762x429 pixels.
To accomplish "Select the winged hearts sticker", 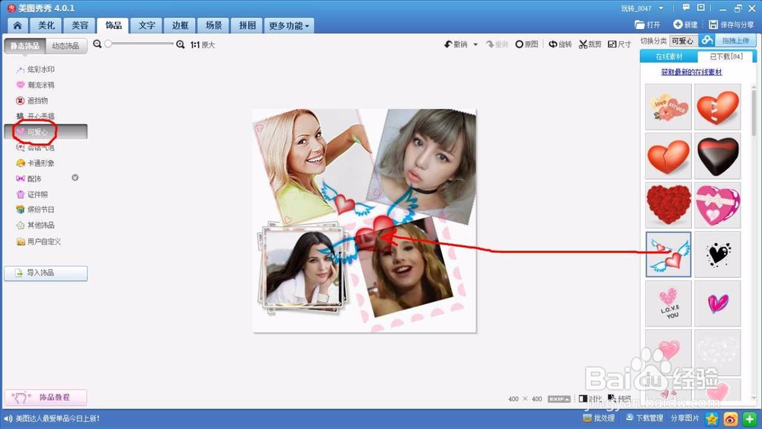I will [x=669, y=255].
